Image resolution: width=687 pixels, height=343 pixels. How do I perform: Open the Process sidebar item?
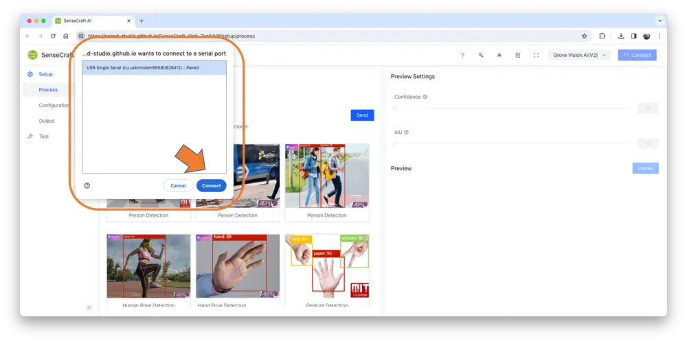point(48,90)
